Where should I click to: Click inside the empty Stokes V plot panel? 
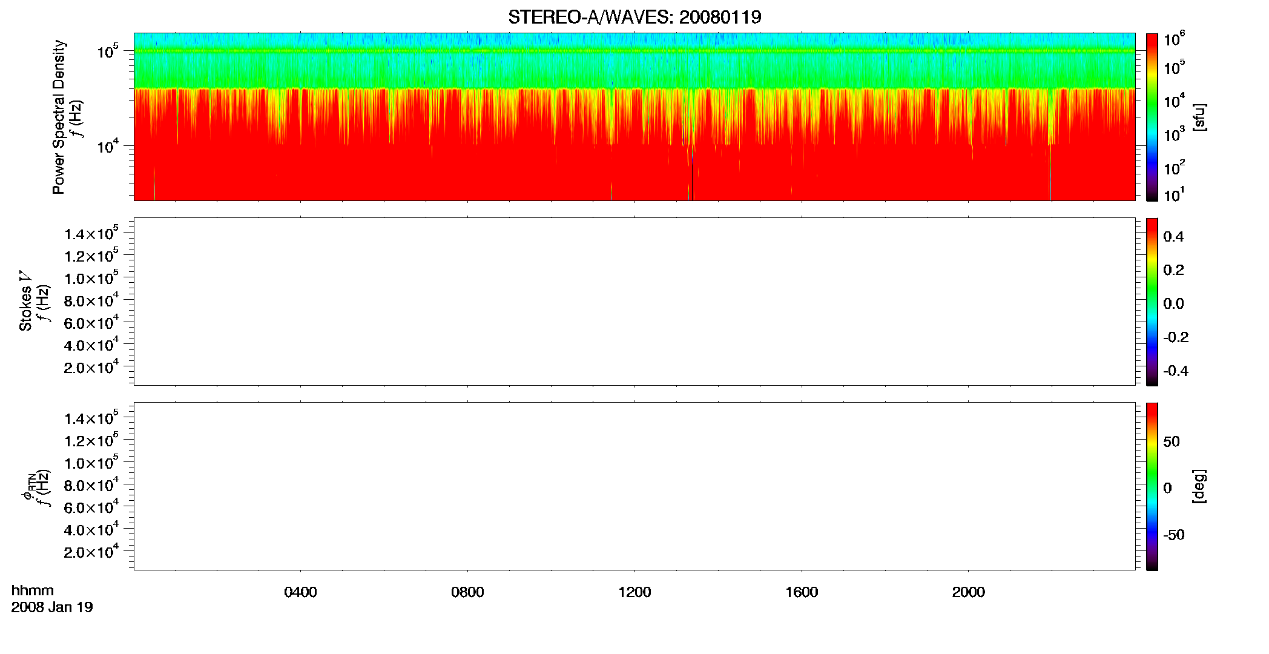point(634,302)
